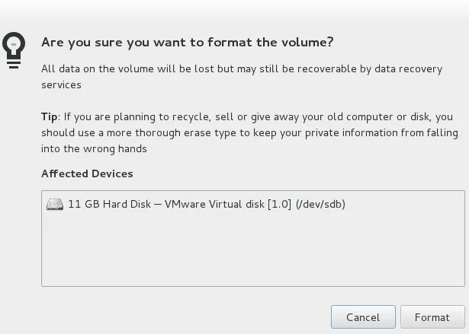The image size is (469, 334).
Task: Click the 'VMware Virtual disk' name text
Action: 214,205
